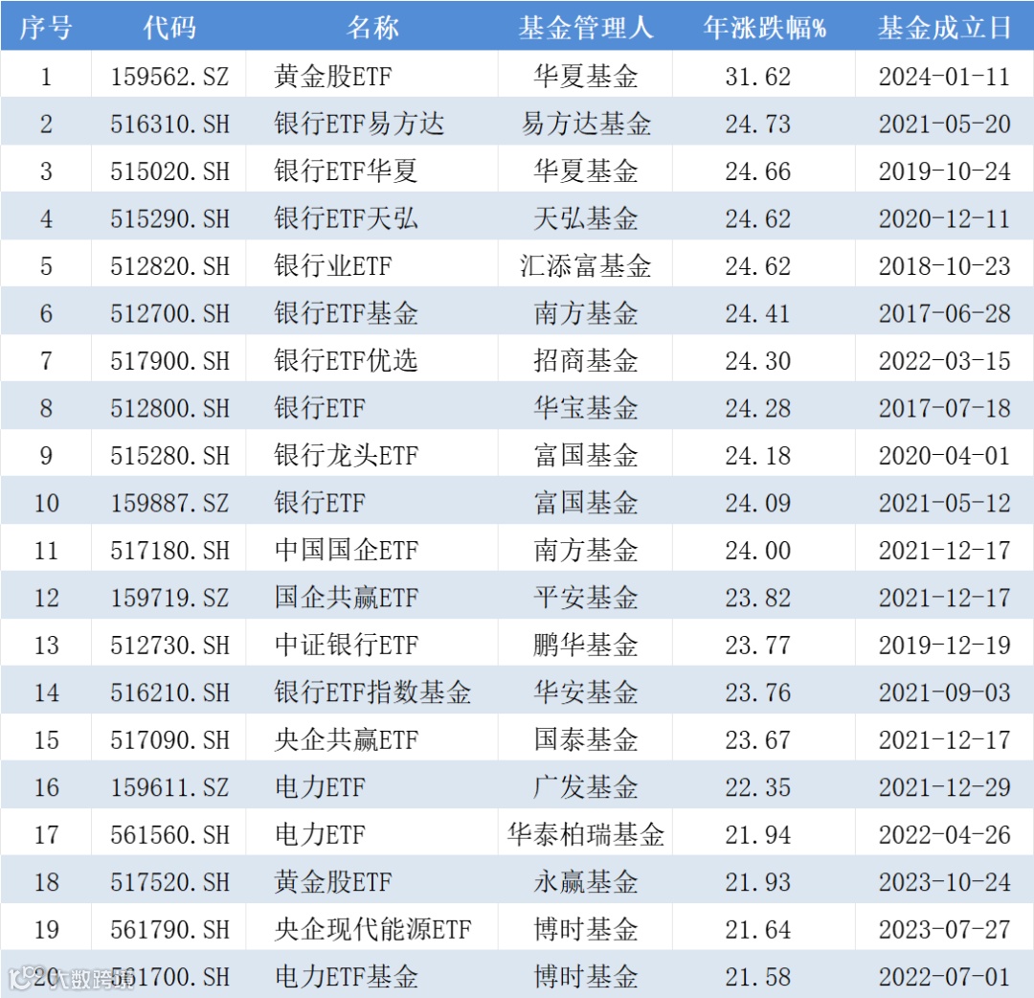Click inception date 2023-10-24
The width and height of the screenshot is (1034, 998).
tap(944, 882)
